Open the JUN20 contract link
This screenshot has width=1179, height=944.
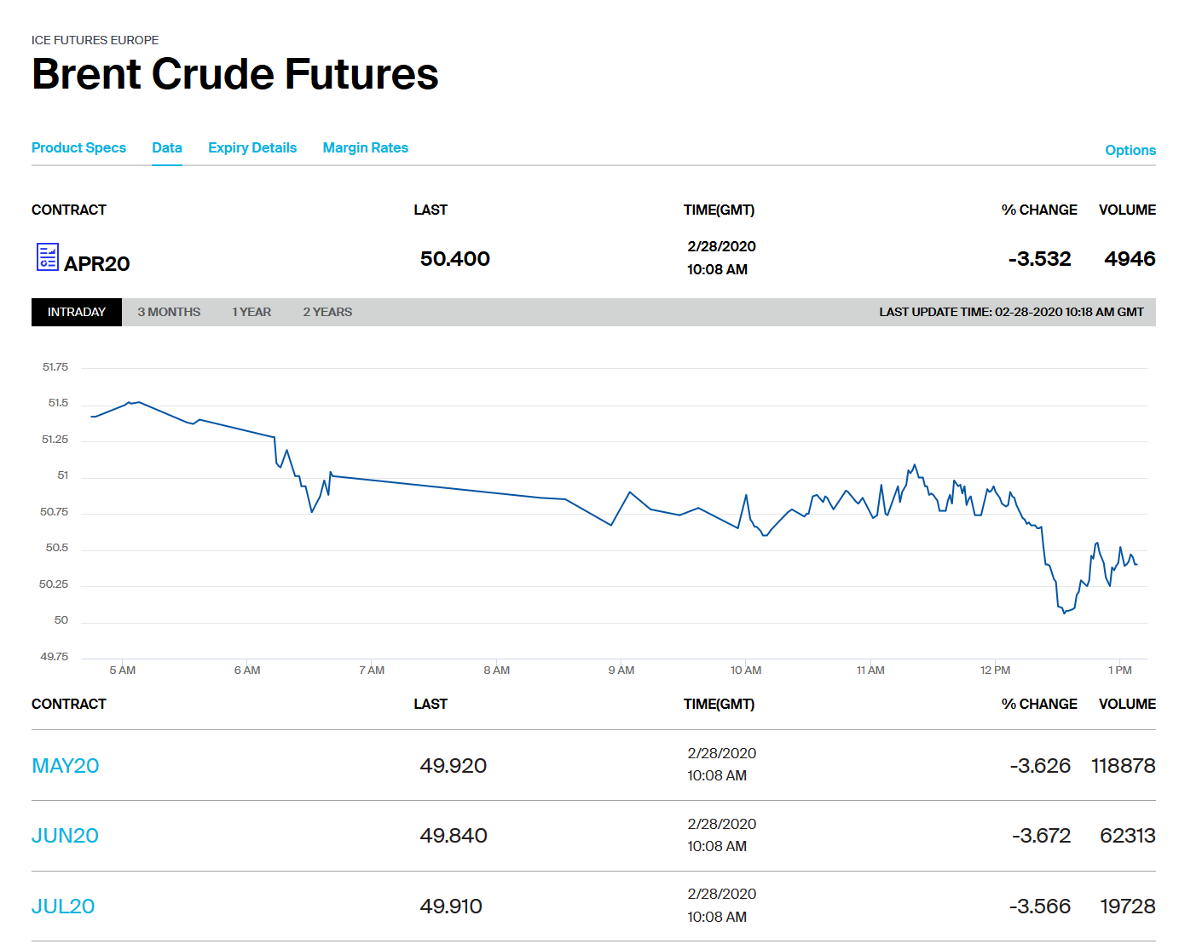(65, 836)
